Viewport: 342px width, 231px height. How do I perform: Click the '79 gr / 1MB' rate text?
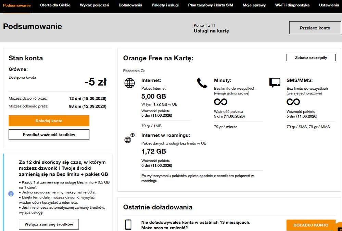point(151,126)
